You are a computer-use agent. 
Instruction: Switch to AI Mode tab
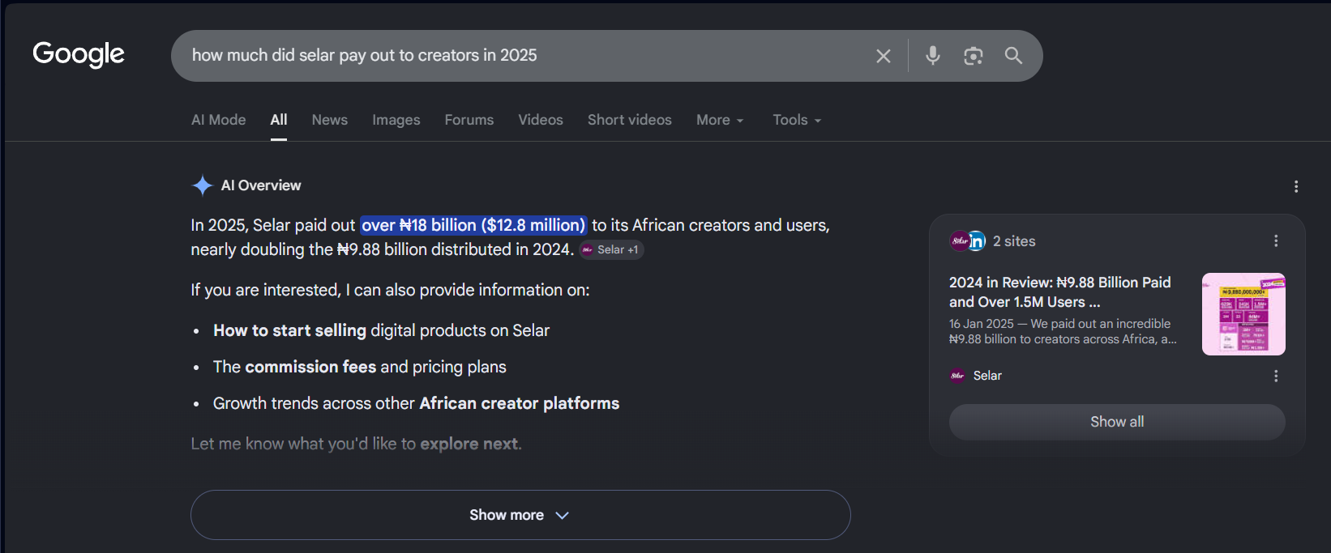pos(218,120)
